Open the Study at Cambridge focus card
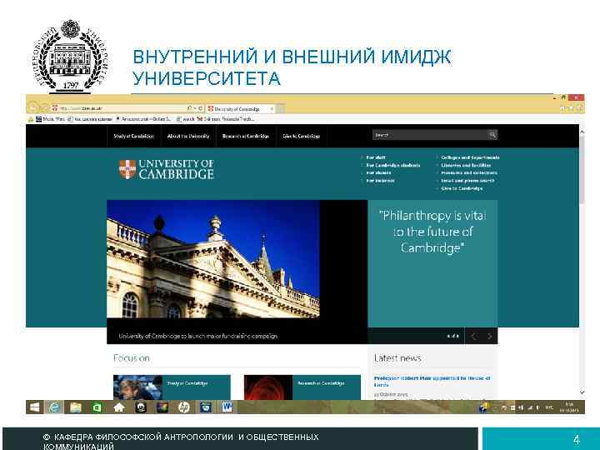Screen dimensions: 600x450 pyautogui.click(x=172, y=387)
